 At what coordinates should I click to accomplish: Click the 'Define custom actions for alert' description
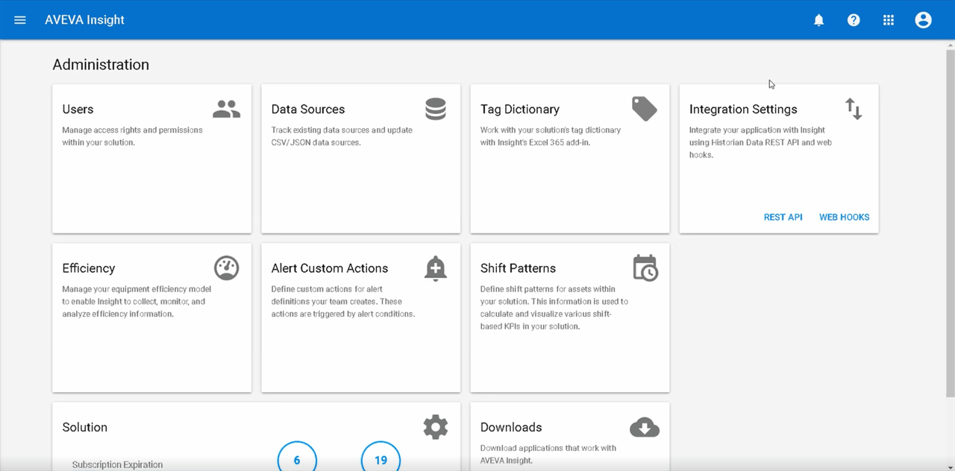click(343, 301)
